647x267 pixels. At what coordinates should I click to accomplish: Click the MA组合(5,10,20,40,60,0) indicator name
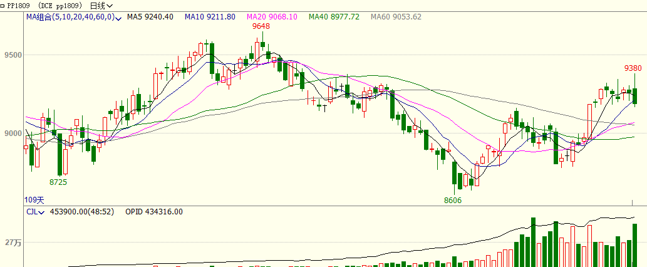(71, 17)
